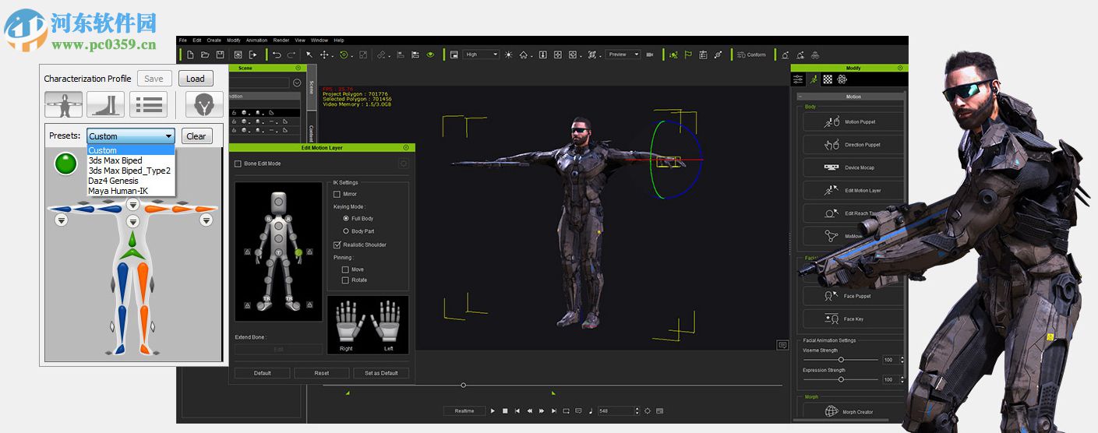The height and width of the screenshot is (433, 1098).
Task: Jump to next frame end button
Action: [x=554, y=411]
